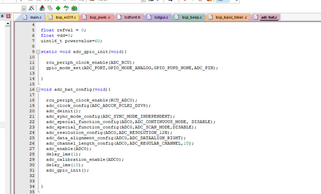Open the target selection dropdown arrow
Image resolution: width=321 pixels, height=194 pixels.
(24, 9)
